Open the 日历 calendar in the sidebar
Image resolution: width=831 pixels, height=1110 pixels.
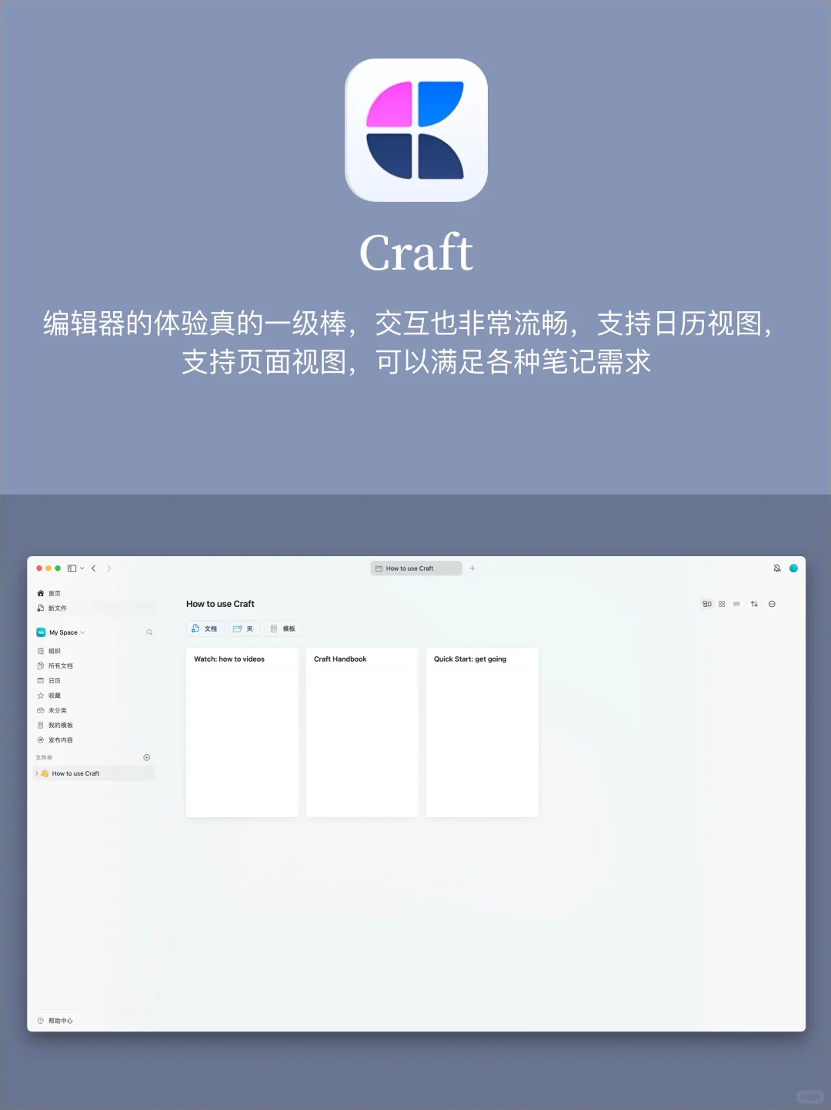pos(53,680)
